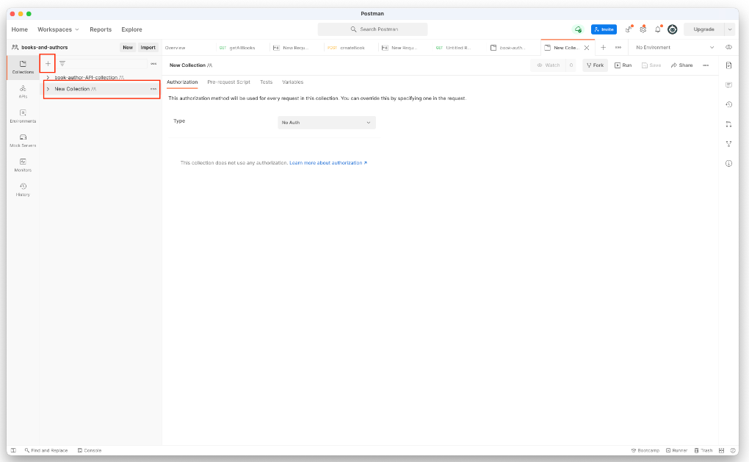Open forks icon in right sidebar
The image size is (749, 462).
[728, 143]
